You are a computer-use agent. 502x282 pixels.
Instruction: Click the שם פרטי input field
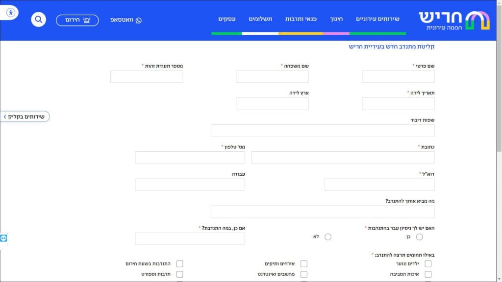point(398,77)
